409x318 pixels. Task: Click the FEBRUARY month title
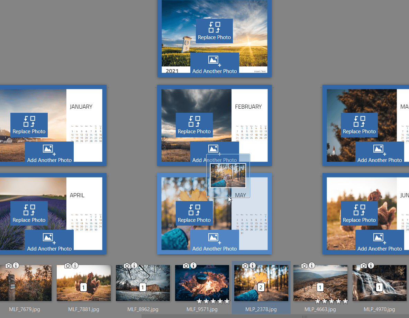248,107
